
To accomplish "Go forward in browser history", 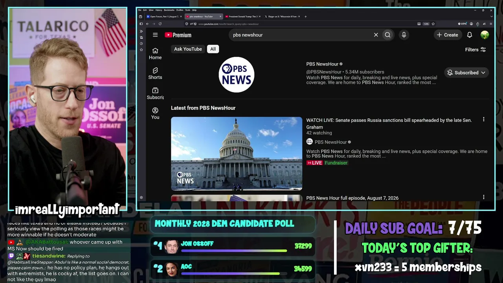I will point(154,24).
